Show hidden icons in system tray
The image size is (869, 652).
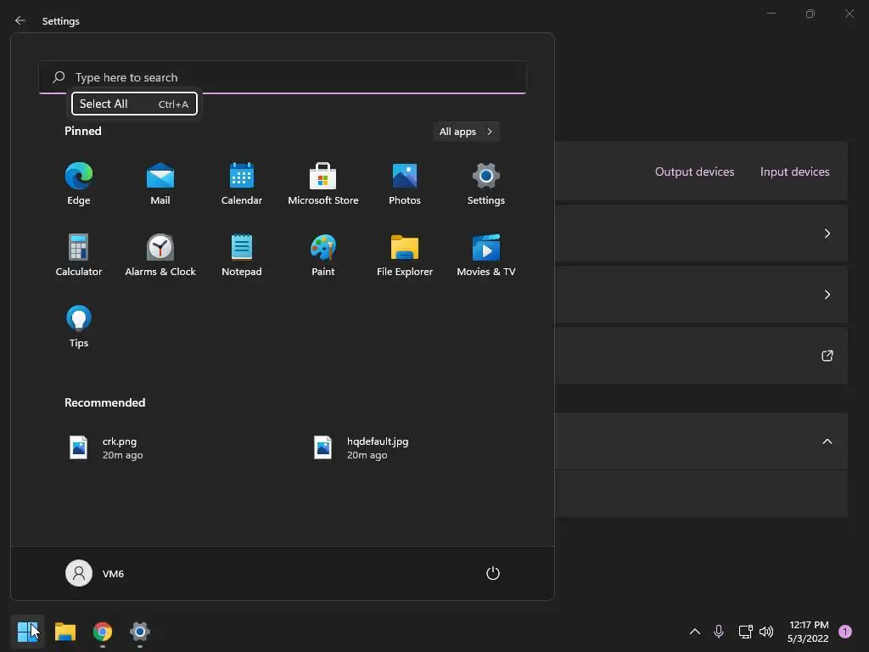(694, 632)
